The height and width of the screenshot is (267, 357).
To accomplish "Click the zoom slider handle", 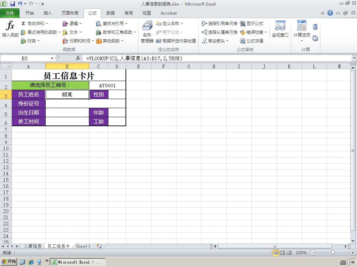I will [333, 253].
